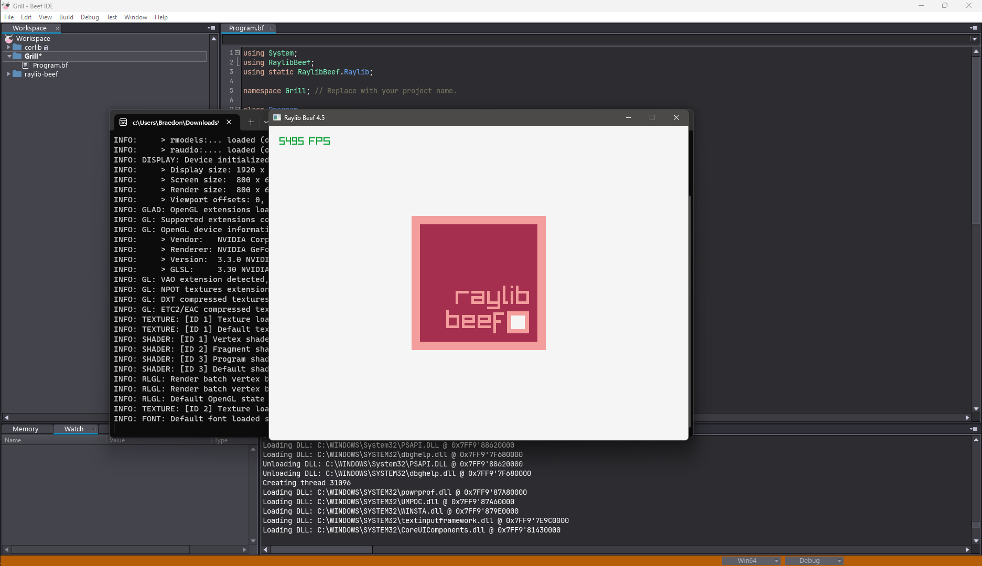Open a new terminal tab with plus icon
This screenshot has height=566, width=982.
tap(251, 122)
